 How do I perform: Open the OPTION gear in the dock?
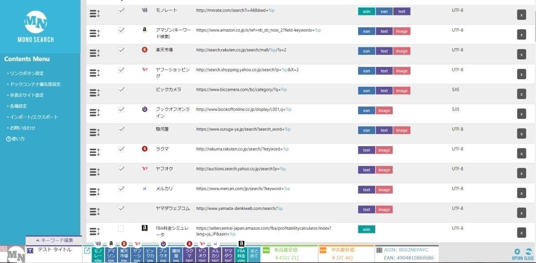tap(517, 254)
